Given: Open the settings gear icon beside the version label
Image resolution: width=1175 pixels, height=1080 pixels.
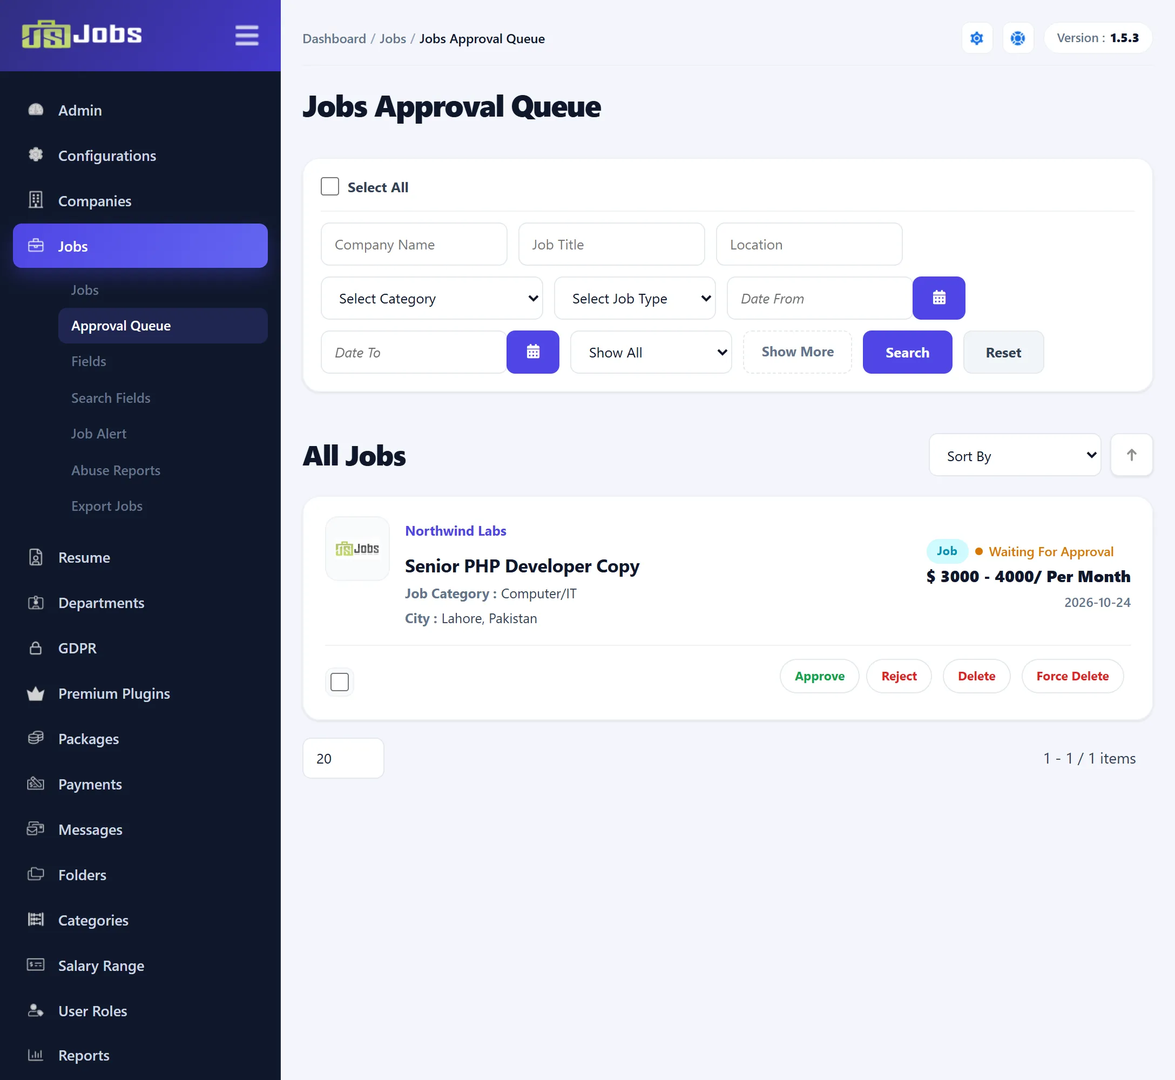Looking at the screenshot, I should [976, 38].
